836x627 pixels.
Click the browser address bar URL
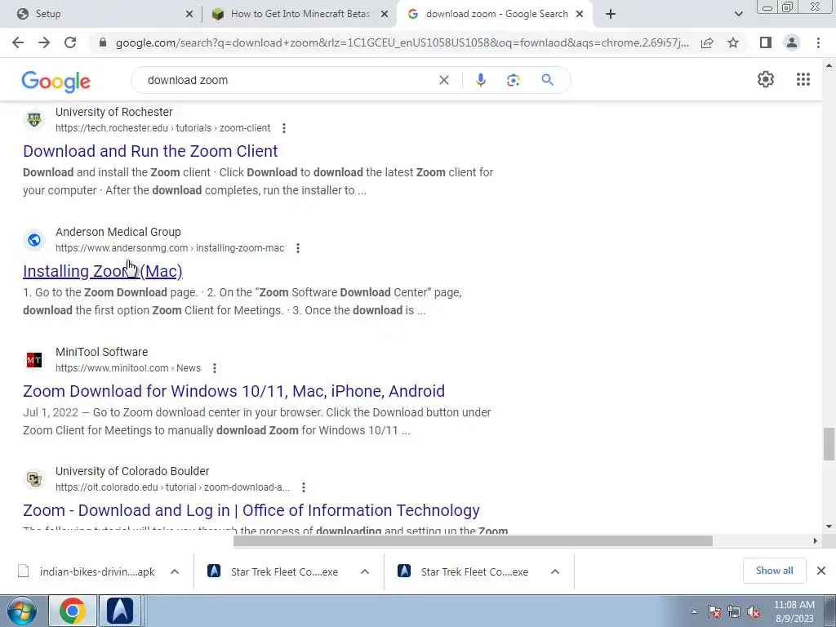point(402,42)
